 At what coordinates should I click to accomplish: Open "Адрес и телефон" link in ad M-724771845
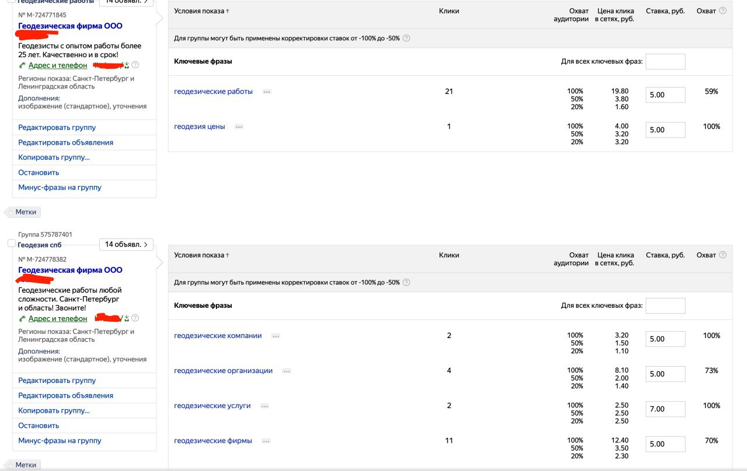coord(57,65)
